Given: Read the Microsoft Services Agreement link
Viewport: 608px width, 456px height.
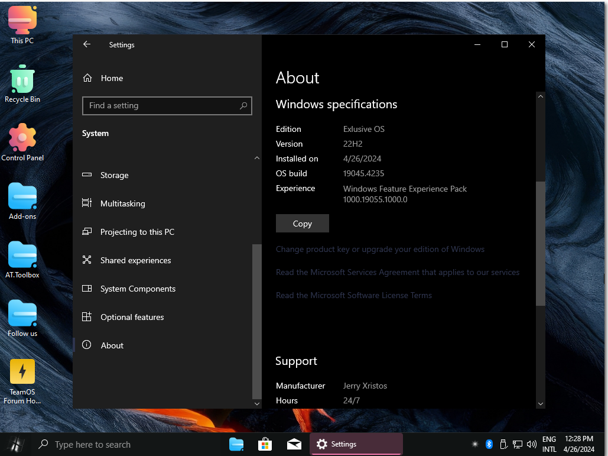Looking at the screenshot, I should 397,272.
